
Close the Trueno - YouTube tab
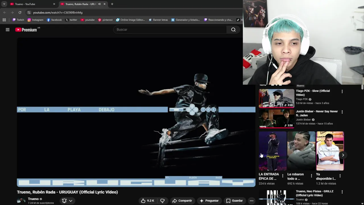click(x=54, y=4)
